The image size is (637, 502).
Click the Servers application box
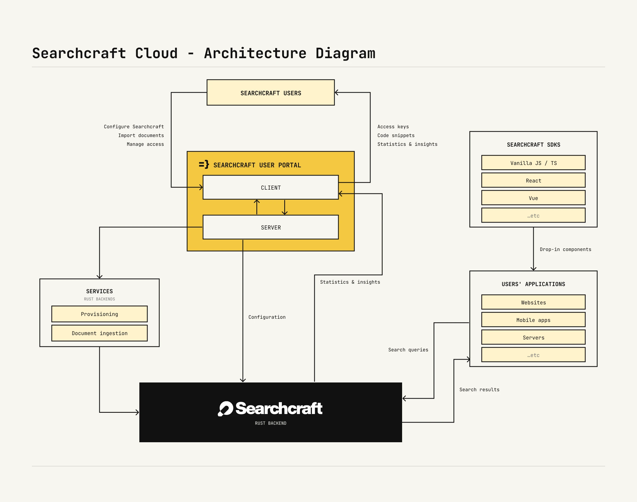[533, 337]
